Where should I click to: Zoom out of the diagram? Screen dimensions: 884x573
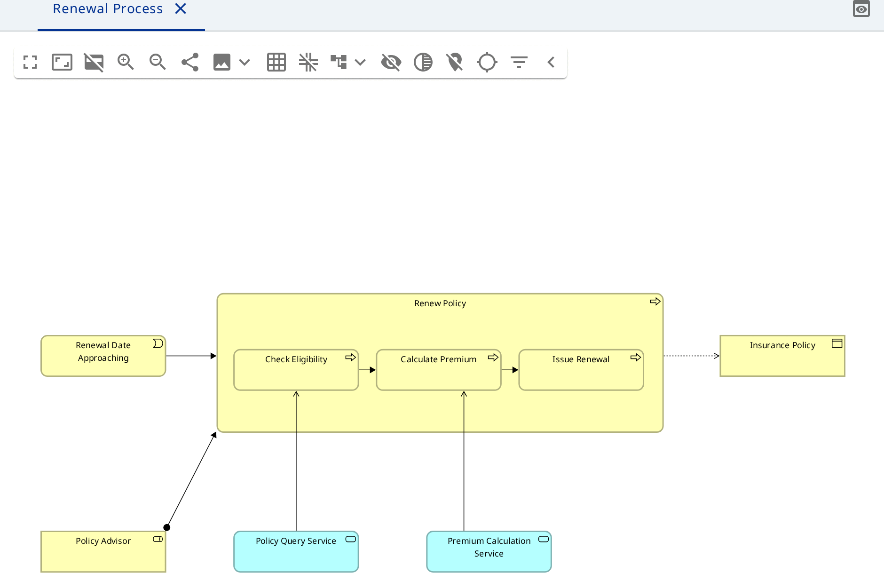[x=158, y=62]
